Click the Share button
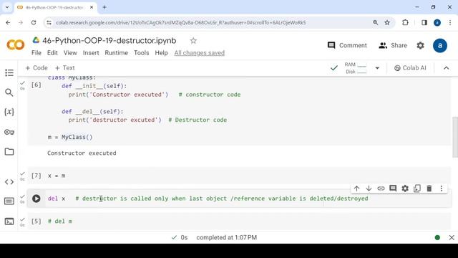This screenshot has height=258, width=458. click(393, 45)
